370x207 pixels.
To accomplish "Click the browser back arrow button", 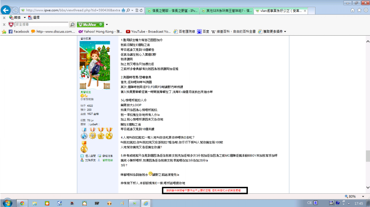I will 6,10.
